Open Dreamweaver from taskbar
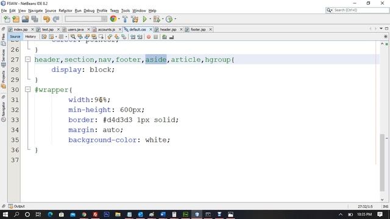This screenshot has width=390, height=219. pyautogui.click(x=185, y=214)
